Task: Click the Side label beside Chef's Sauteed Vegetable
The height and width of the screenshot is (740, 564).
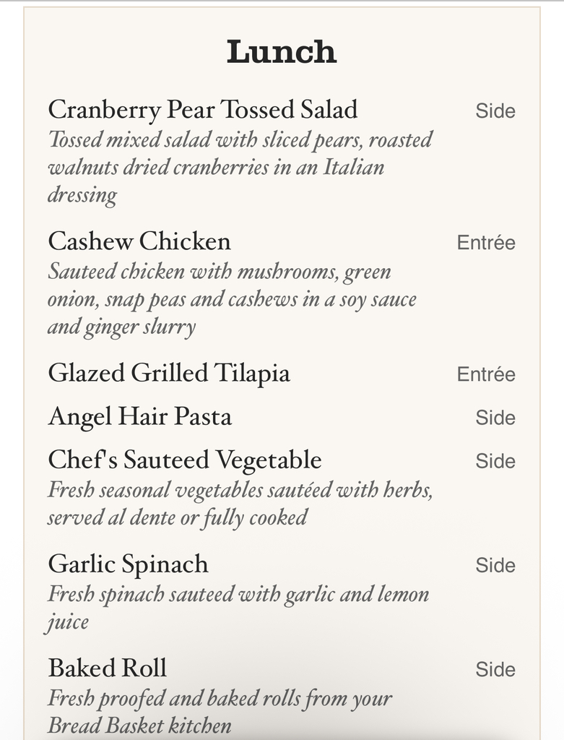Action: (x=495, y=461)
